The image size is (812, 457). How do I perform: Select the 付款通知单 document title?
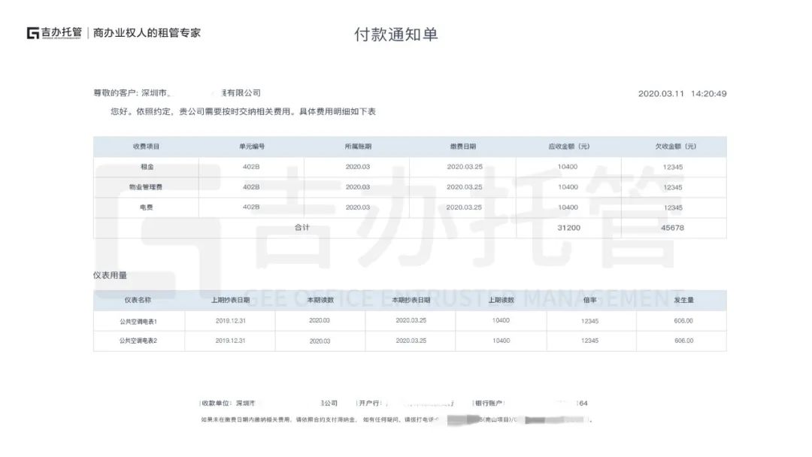coord(397,33)
